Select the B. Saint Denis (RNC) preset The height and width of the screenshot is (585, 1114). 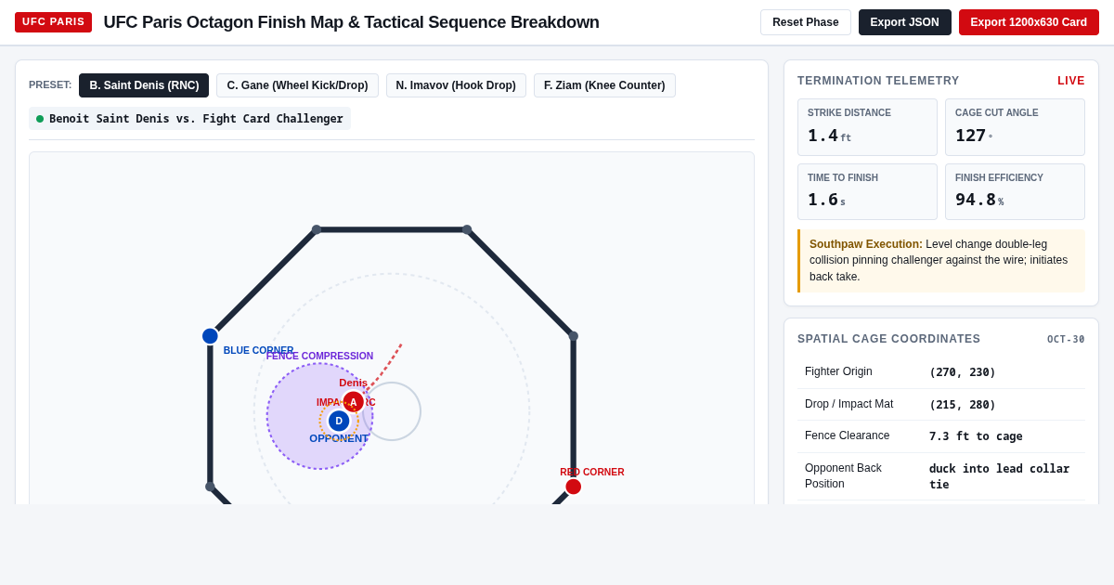click(144, 85)
